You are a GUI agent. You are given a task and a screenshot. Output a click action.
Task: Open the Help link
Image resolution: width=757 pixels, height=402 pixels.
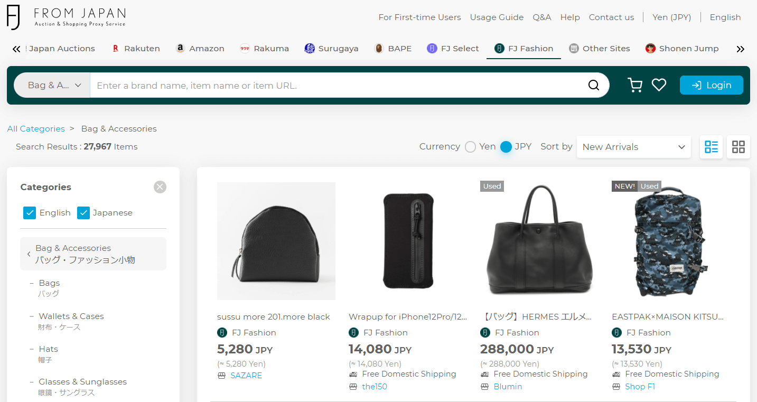570,17
